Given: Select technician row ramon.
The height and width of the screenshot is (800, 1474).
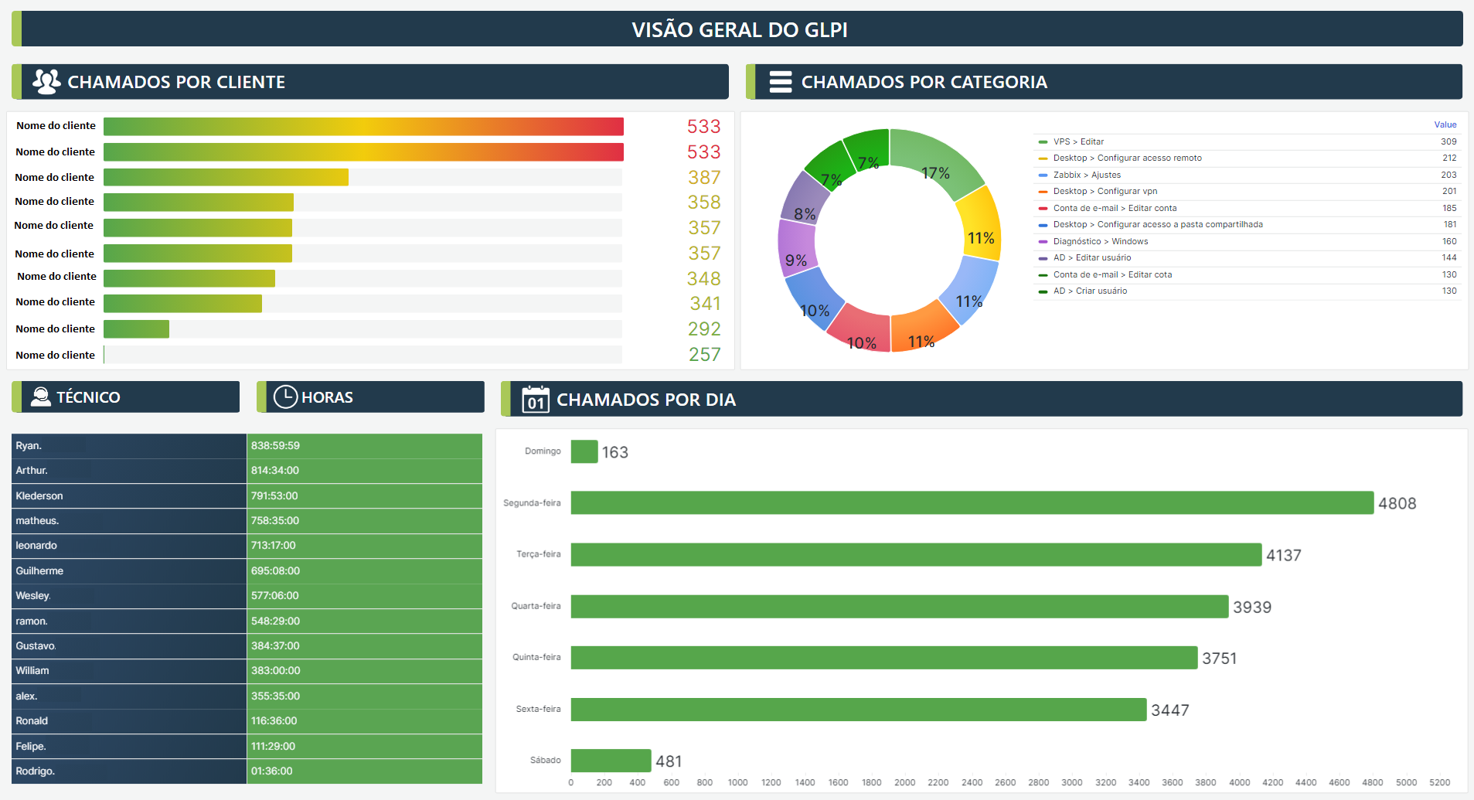Looking at the screenshot, I should [x=128, y=621].
